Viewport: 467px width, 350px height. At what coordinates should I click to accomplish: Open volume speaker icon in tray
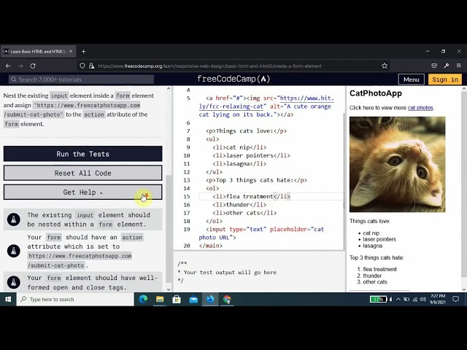(423, 299)
